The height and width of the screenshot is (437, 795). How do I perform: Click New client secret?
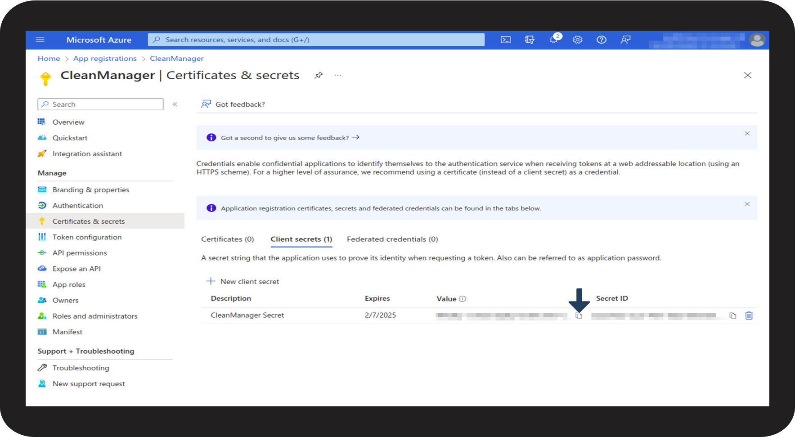(x=243, y=281)
